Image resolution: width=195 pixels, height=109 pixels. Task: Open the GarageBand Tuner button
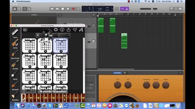[x=116, y=9]
